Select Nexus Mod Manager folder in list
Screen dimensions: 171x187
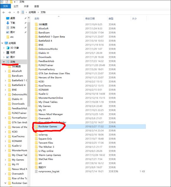pos(51,114)
